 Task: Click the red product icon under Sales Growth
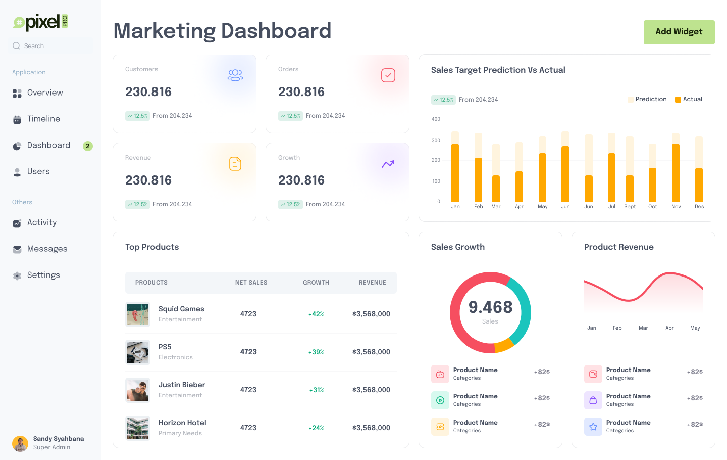click(440, 374)
